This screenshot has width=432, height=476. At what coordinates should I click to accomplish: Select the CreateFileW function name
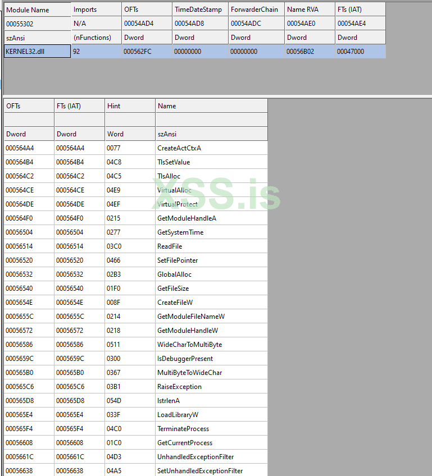tap(175, 303)
